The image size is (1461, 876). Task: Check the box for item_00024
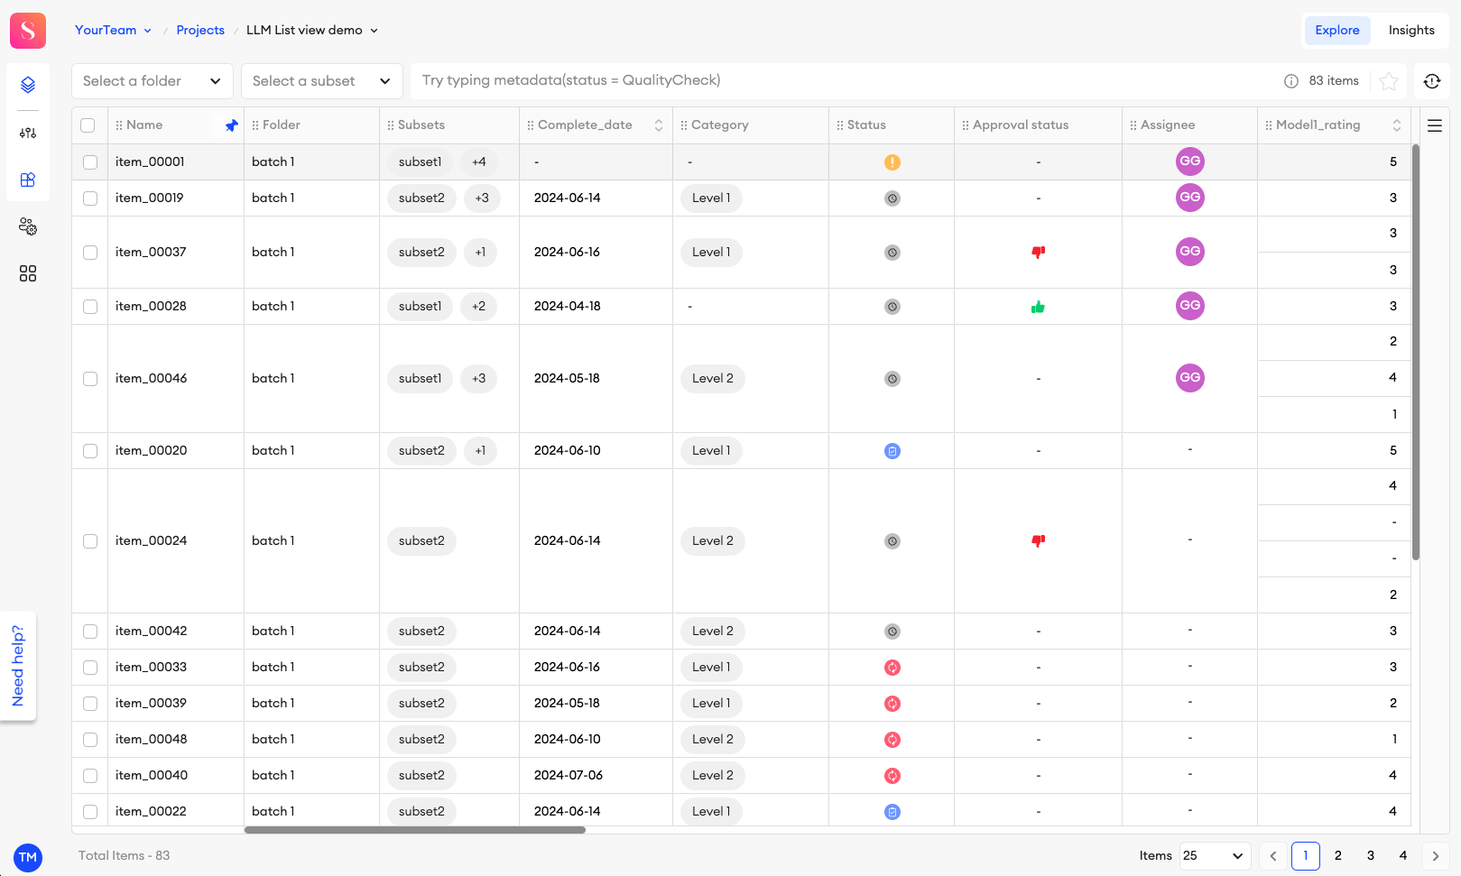[90, 541]
